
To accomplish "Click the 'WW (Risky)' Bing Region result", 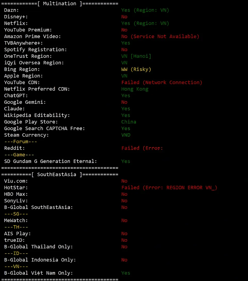I will pyautogui.click(x=136, y=69).
